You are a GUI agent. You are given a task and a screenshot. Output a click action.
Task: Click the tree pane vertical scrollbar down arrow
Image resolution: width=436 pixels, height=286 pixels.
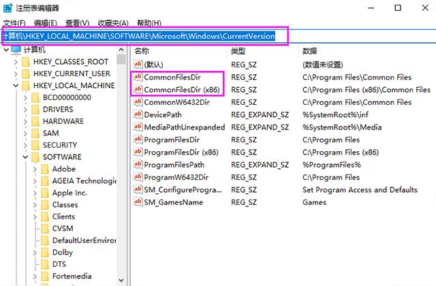click(120, 281)
